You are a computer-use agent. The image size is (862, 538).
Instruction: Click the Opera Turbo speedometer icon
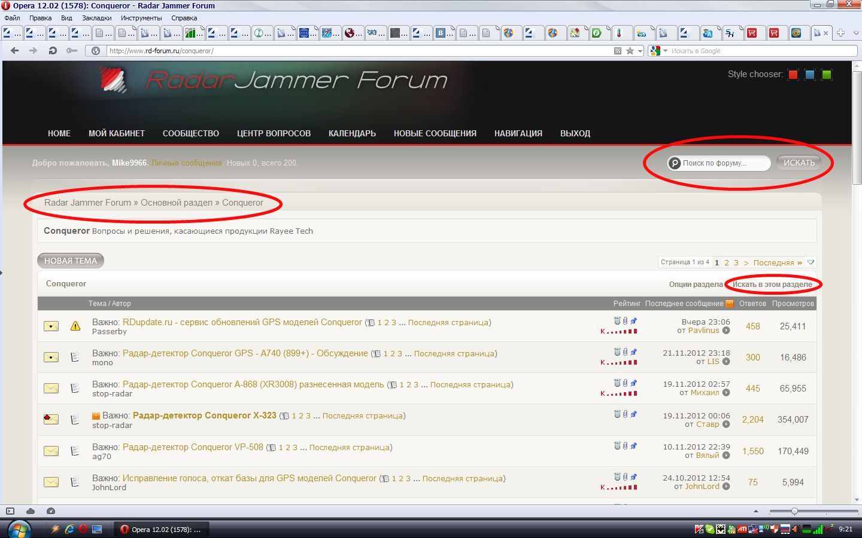click(51, 511)
